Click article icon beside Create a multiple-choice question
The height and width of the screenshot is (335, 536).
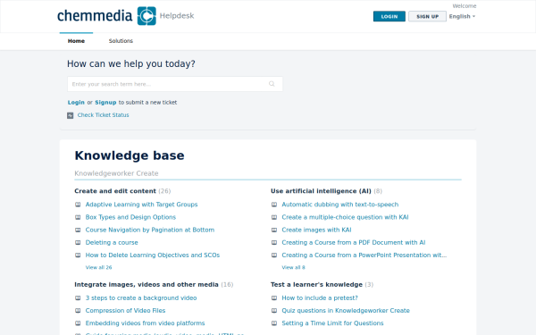point(274,217)
